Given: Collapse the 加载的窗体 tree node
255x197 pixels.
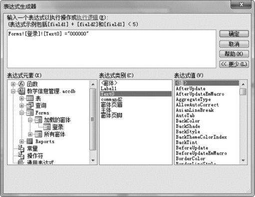Looking at the screenshot, I should pos(30,120).
